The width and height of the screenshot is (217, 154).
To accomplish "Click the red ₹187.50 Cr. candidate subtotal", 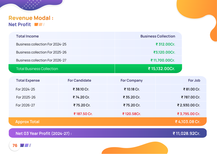I will pos(83,114).
